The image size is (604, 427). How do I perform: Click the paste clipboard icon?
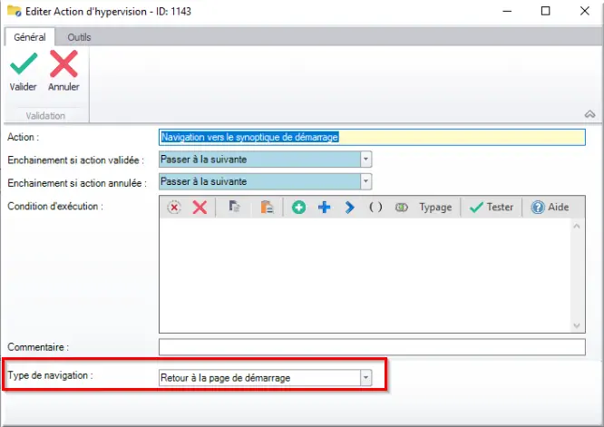[x=267, y=207]
